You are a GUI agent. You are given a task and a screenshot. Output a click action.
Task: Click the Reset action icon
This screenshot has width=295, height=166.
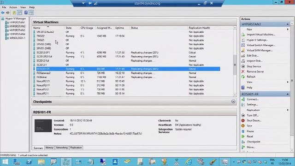[x=243, y=136]
